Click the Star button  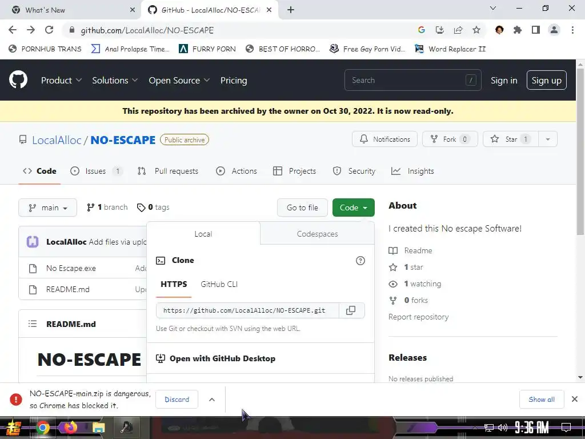coord(511,139)
